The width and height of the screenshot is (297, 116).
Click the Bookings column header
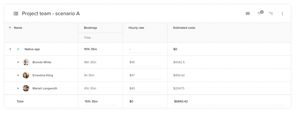tap(90, 28)
